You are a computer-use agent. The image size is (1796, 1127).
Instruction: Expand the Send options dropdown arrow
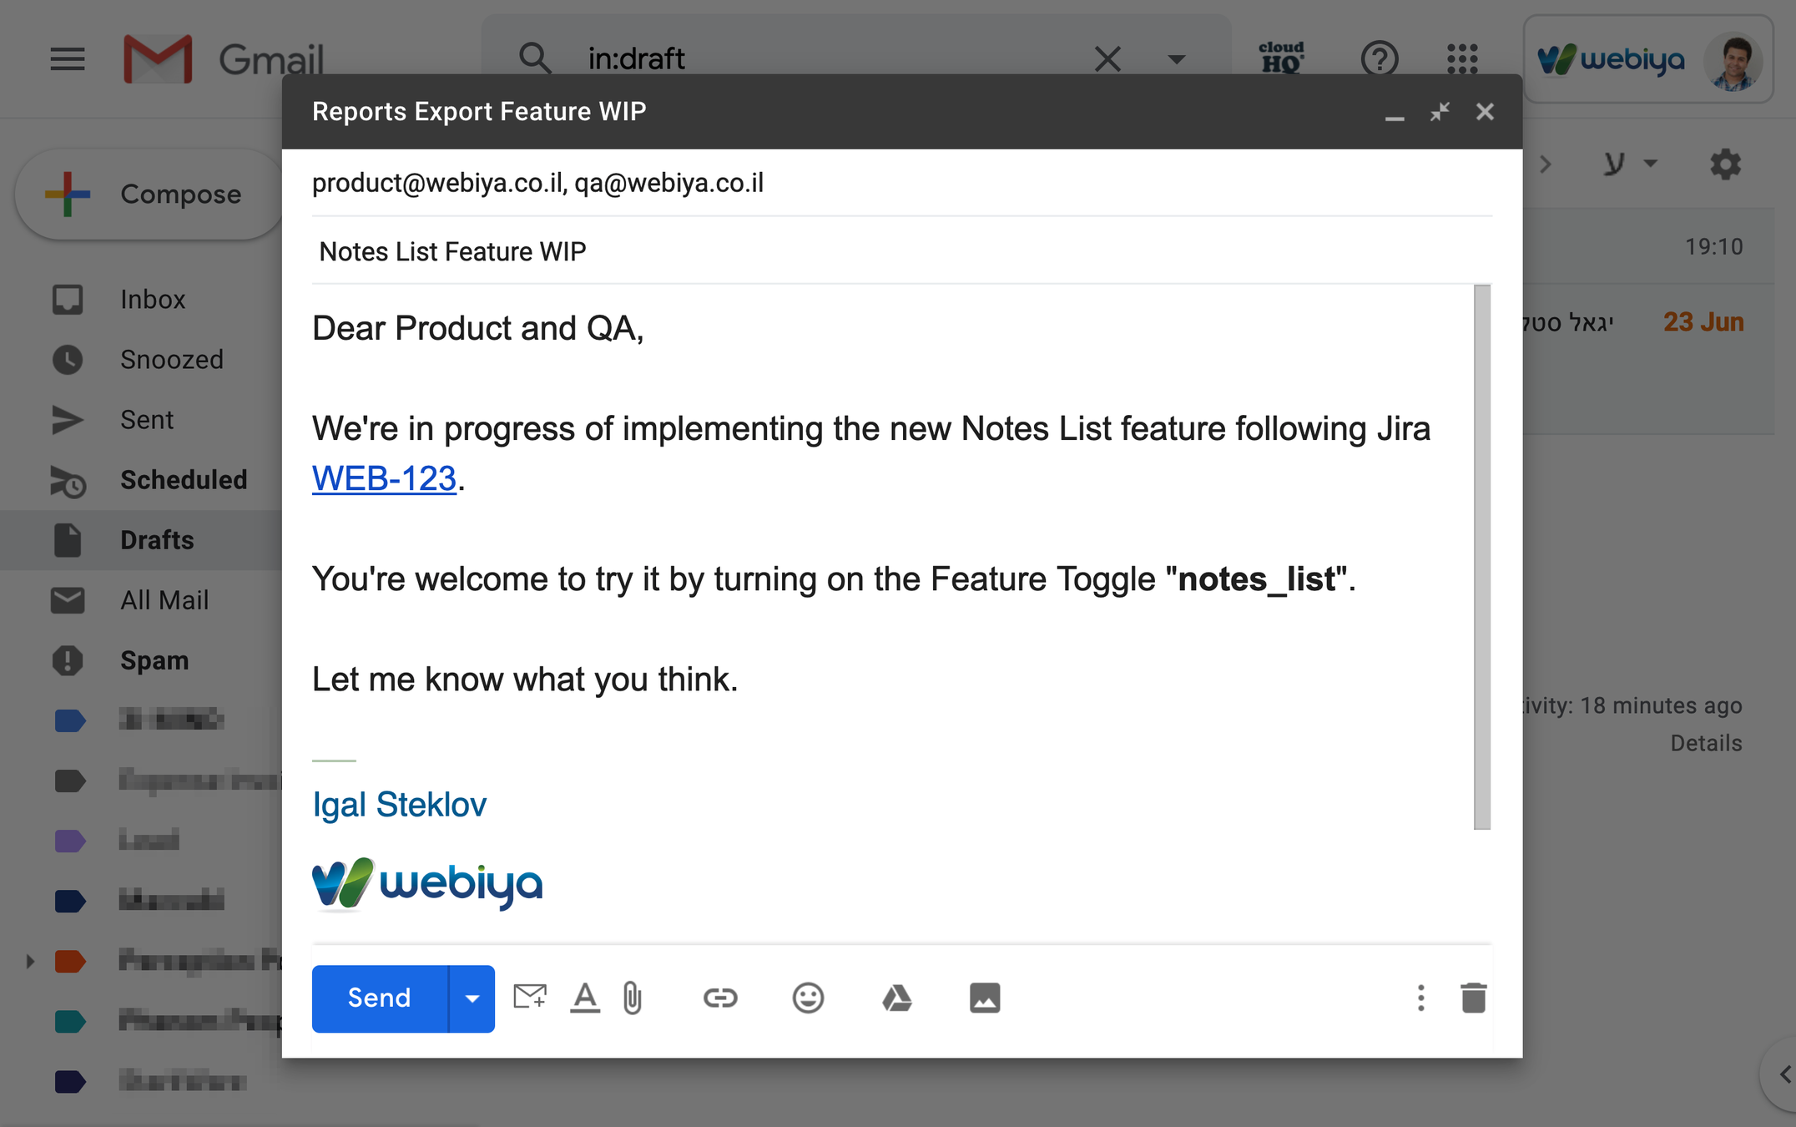(x=472, y=998)
